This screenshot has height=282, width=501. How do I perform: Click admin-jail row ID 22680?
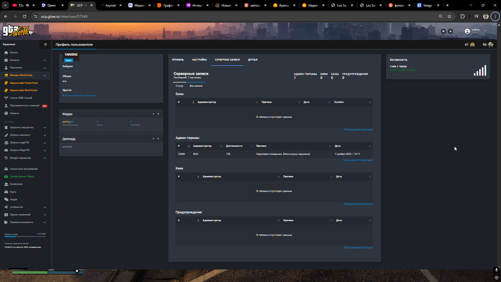pos(182,154)
